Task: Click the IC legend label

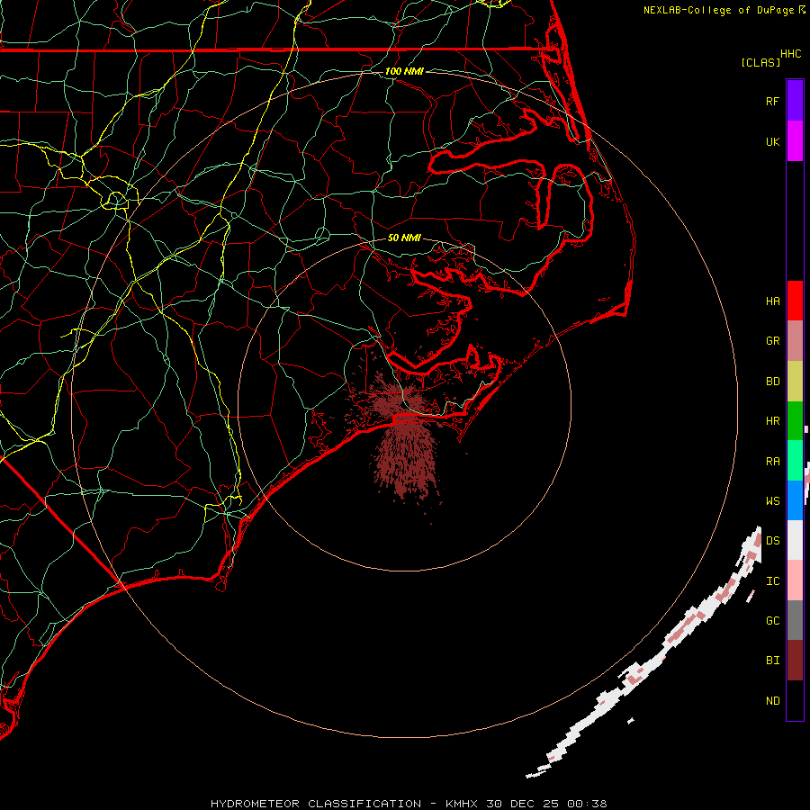Action: click(x=772, y=580)
